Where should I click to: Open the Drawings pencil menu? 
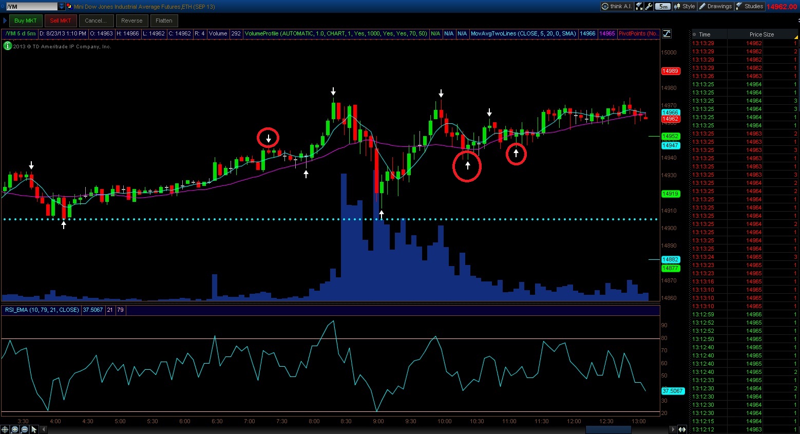715,7
